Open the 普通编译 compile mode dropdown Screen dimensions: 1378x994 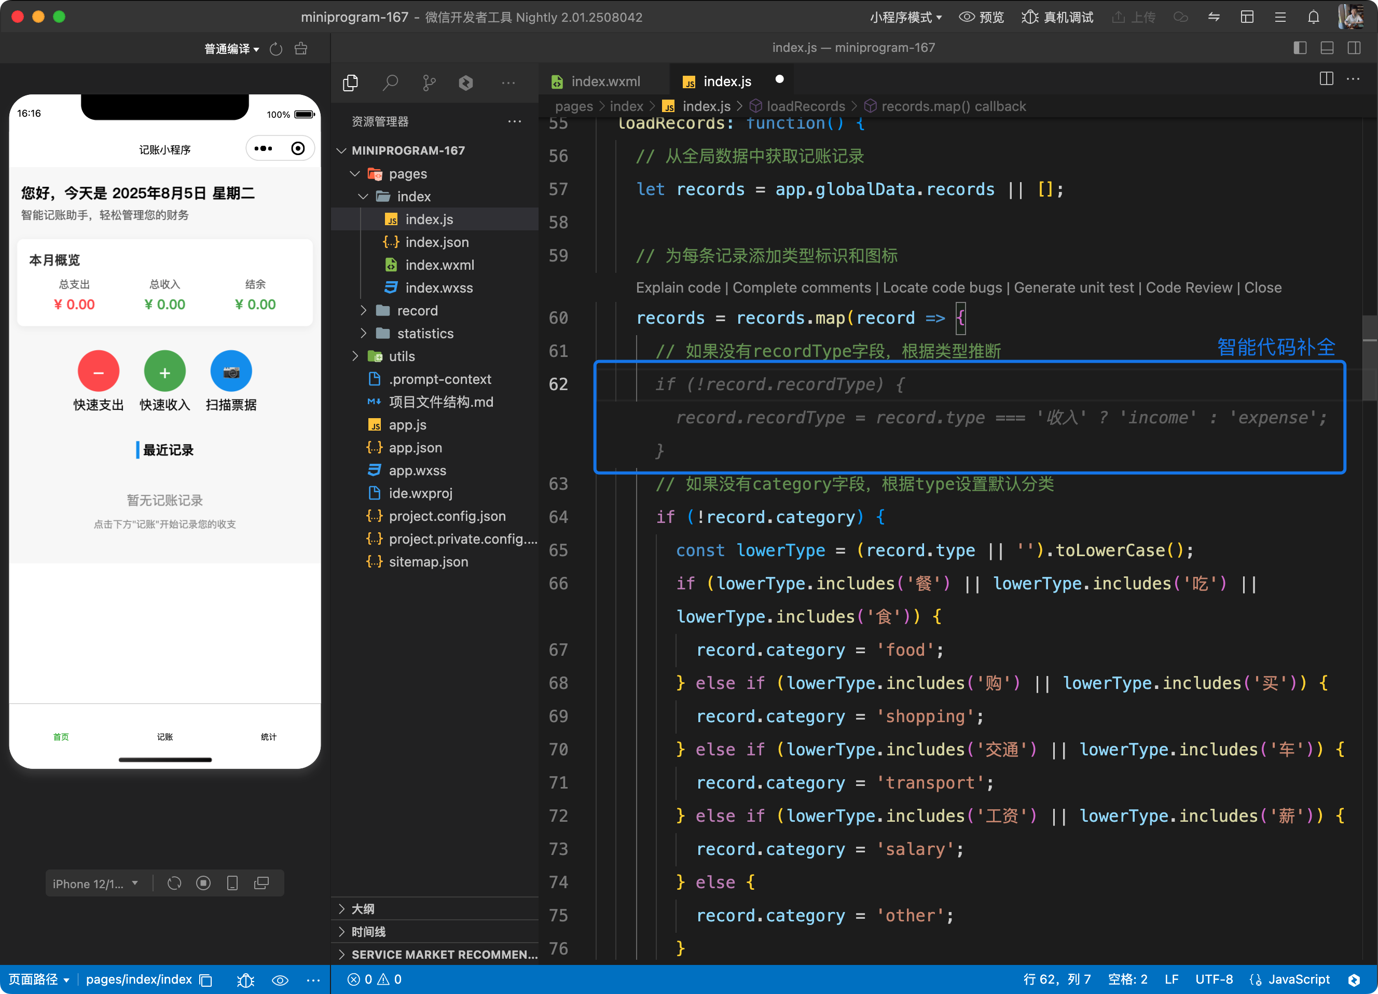(x=231, y=49)
